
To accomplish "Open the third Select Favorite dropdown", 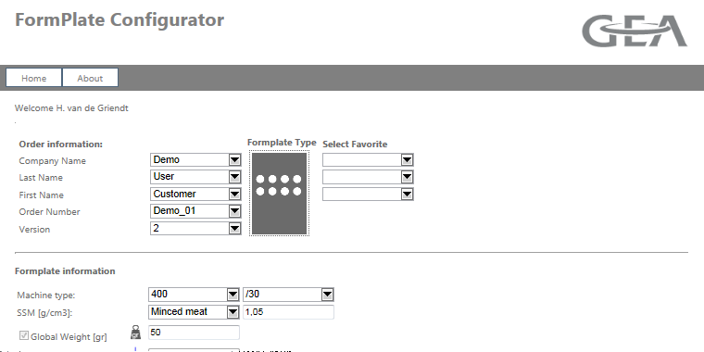I will (368, 194).
